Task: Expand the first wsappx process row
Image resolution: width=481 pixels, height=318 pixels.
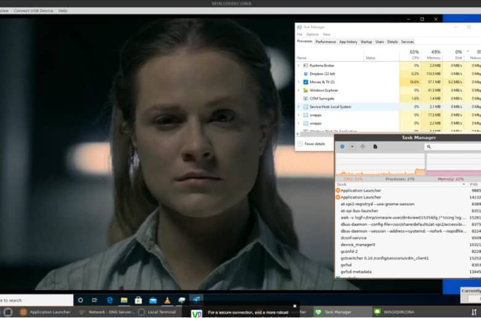Action: coord(298,115)
